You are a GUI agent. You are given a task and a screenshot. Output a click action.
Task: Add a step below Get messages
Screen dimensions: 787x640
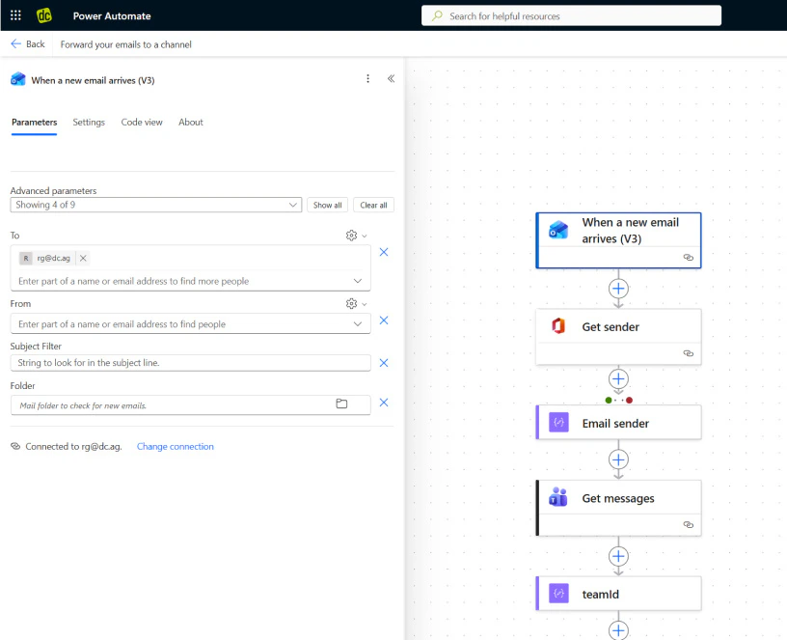[x=618, y=556]
